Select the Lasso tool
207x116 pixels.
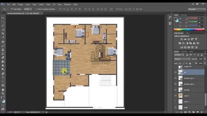click(x=3, y=26)
